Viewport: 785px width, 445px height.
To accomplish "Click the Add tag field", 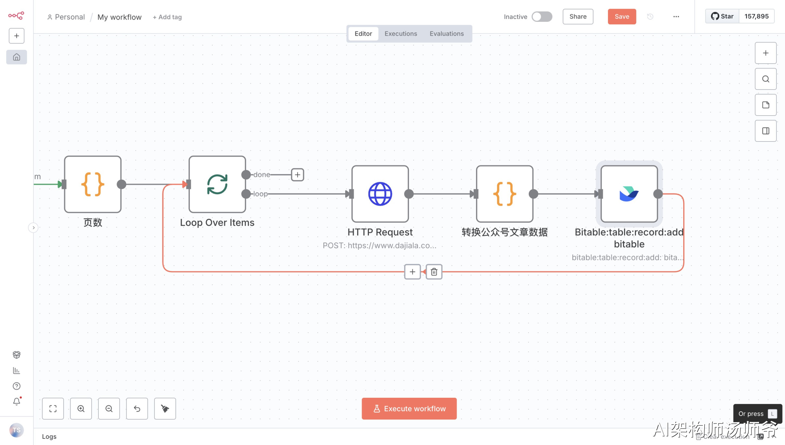I will 167,17.
